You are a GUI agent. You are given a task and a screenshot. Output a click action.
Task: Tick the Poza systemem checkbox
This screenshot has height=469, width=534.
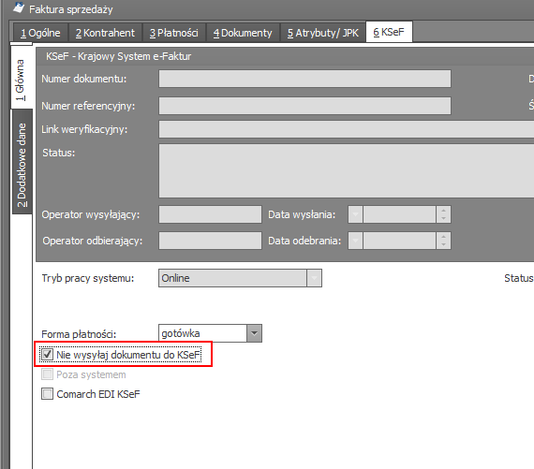coord(47,374)
